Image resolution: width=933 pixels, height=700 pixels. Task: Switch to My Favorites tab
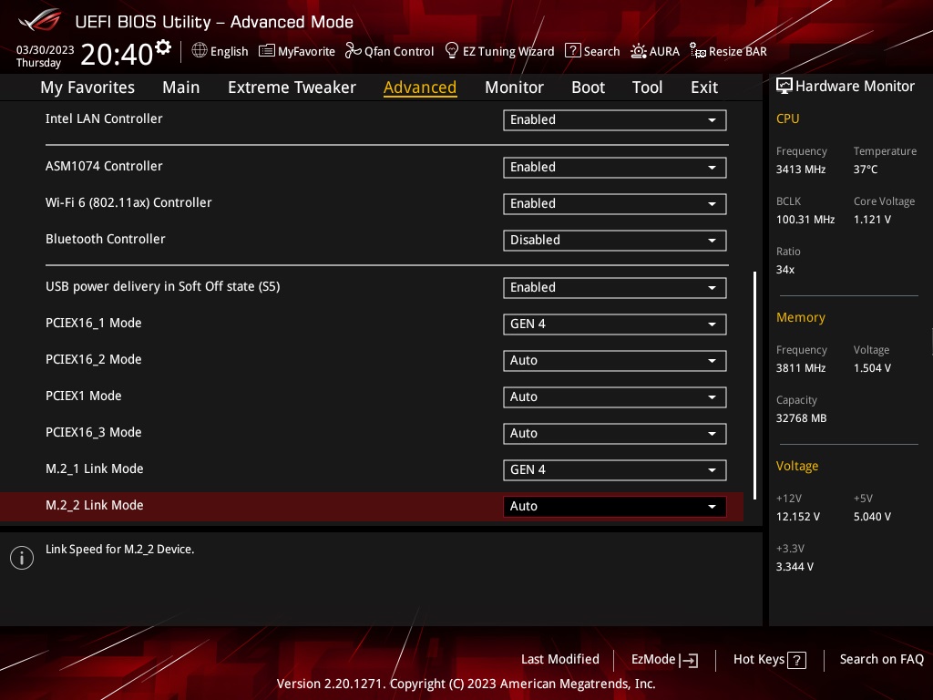(87, 87)
